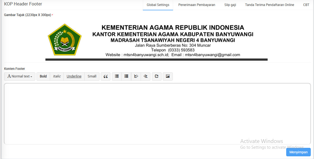
Task: Click the KOP Header Footer title
Action: [23, 4]
